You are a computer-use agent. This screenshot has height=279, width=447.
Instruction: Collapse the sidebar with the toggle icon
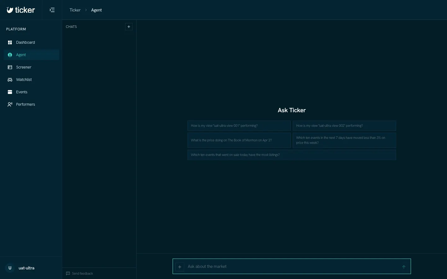point(52,10)
